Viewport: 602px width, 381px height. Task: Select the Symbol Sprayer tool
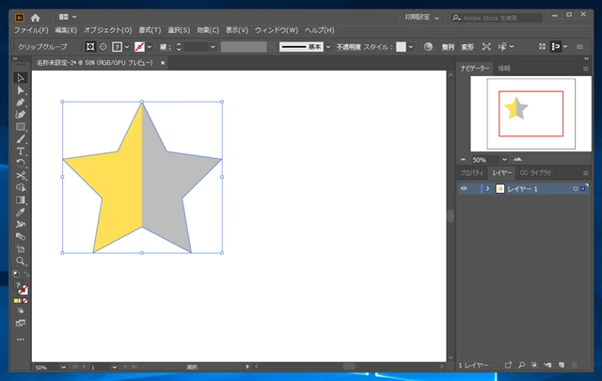click(x=21, y=224)
